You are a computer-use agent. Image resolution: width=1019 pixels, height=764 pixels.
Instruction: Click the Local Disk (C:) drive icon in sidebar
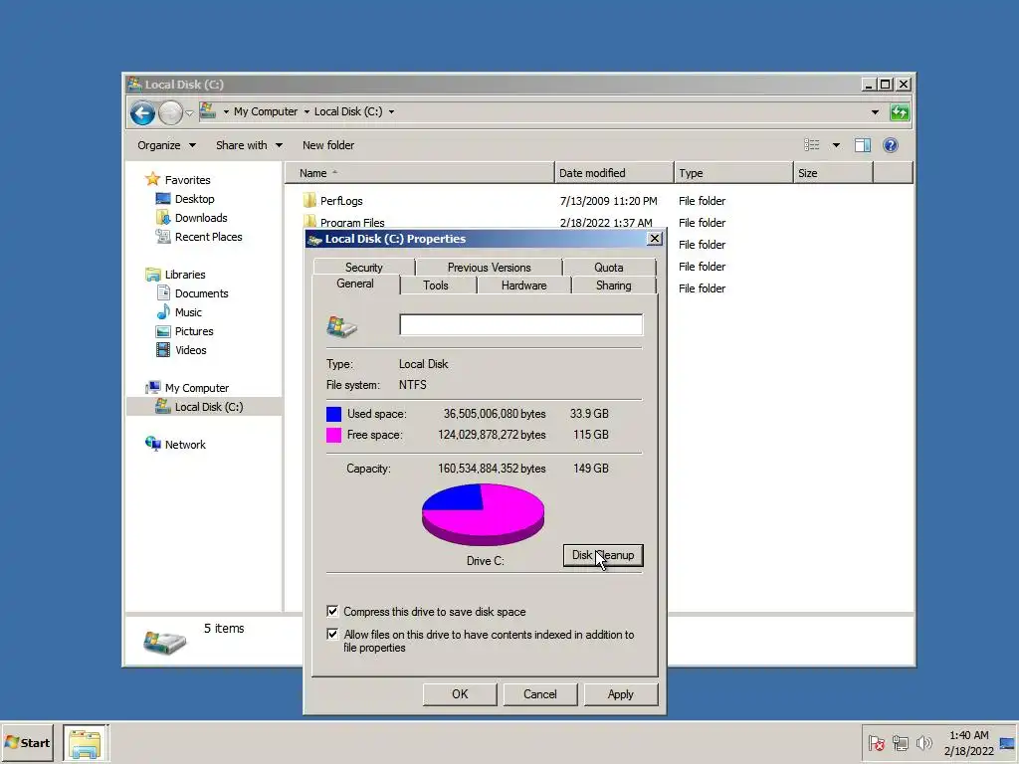163,407
